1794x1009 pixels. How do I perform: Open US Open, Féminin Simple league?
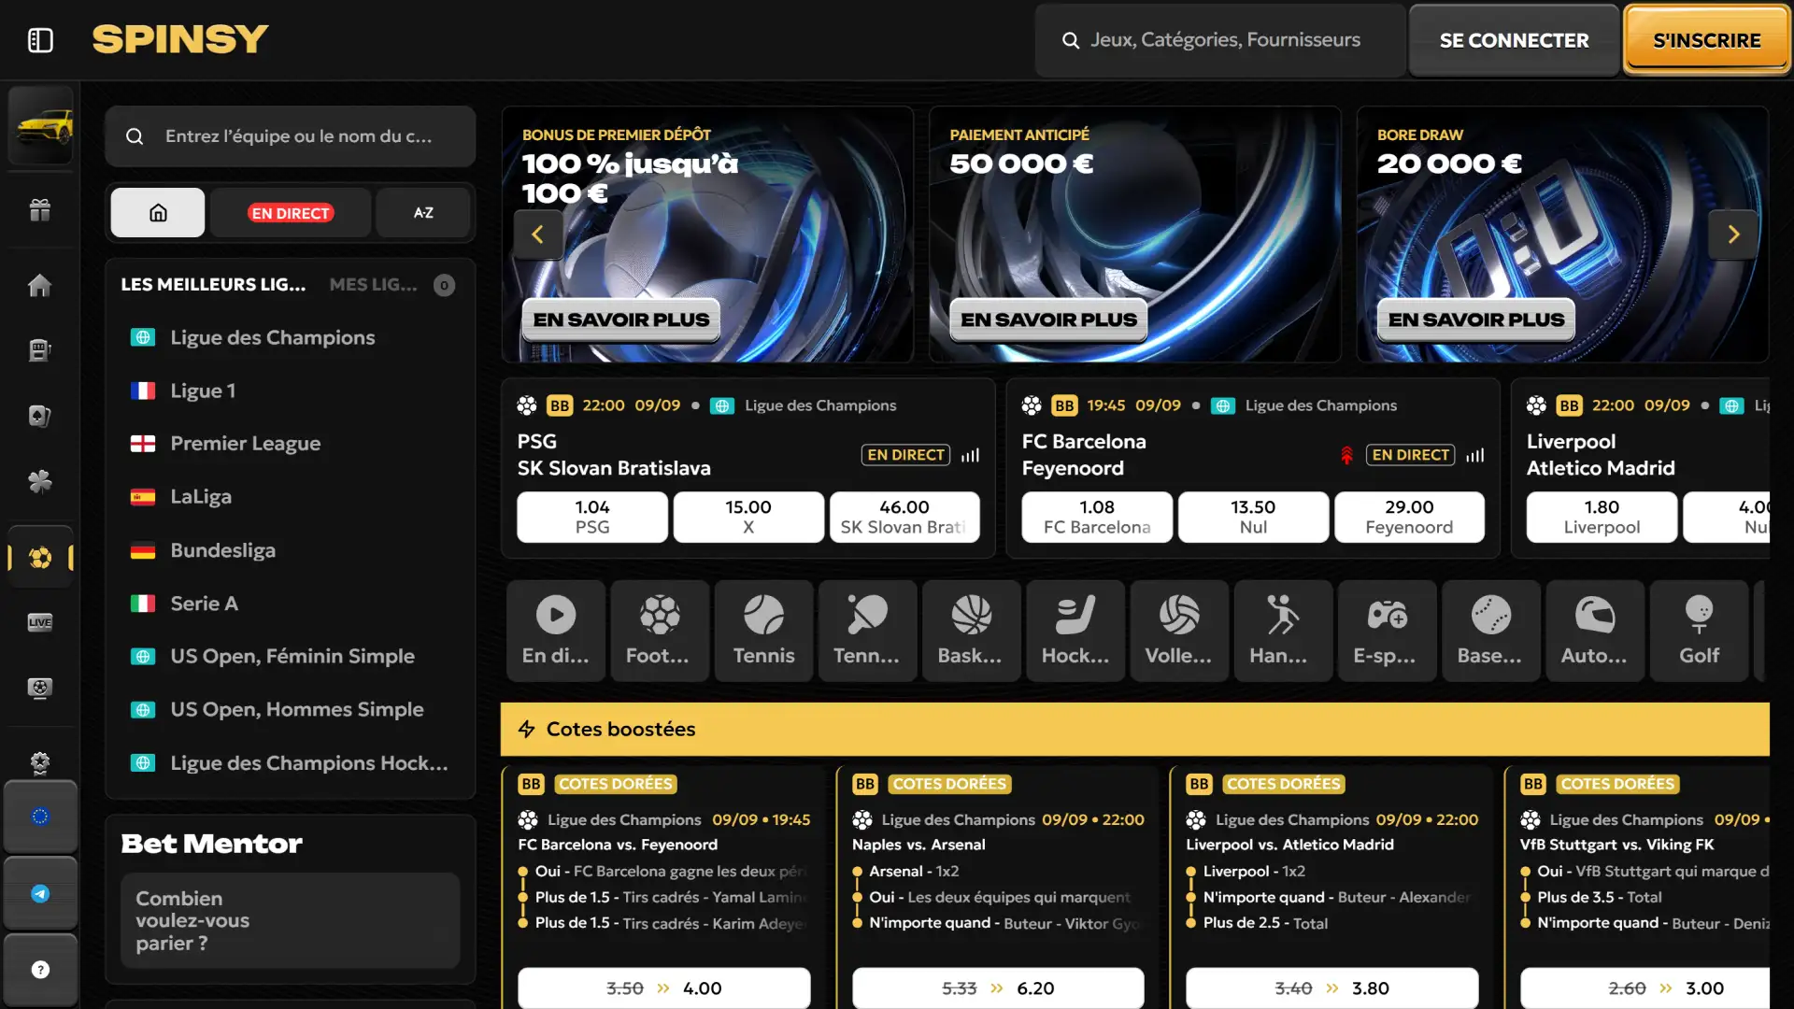click(291, 657)
